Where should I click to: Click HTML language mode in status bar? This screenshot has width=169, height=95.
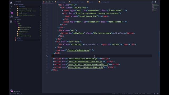point(144,94)
